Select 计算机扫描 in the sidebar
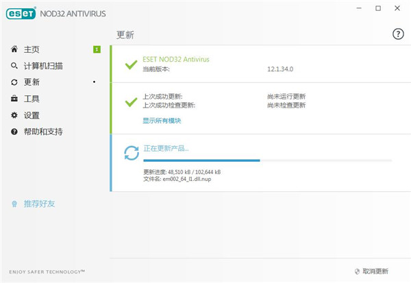 [x=43, y=66]
